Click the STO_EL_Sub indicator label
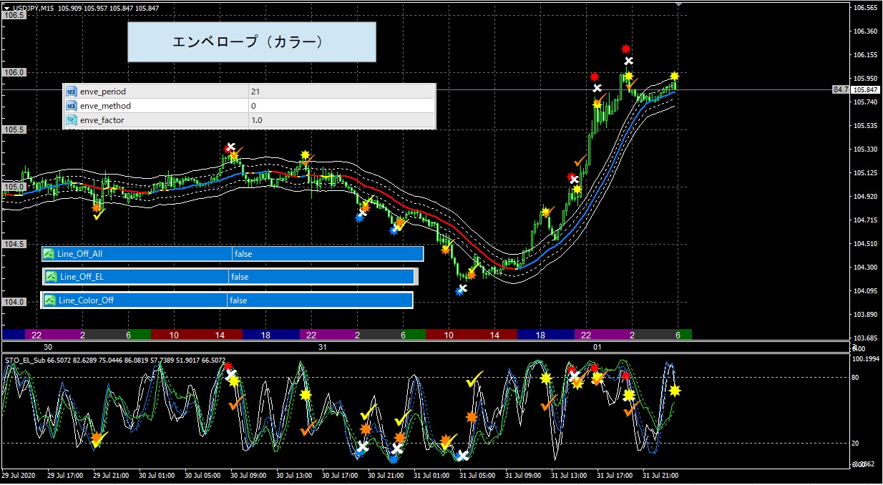This screenshot has height=485, width=883. pyautogui.click(x=25, y=361)
